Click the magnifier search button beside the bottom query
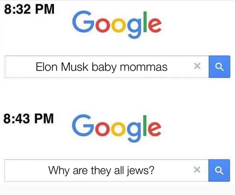The image size is (235, 195). coord(219,170)
